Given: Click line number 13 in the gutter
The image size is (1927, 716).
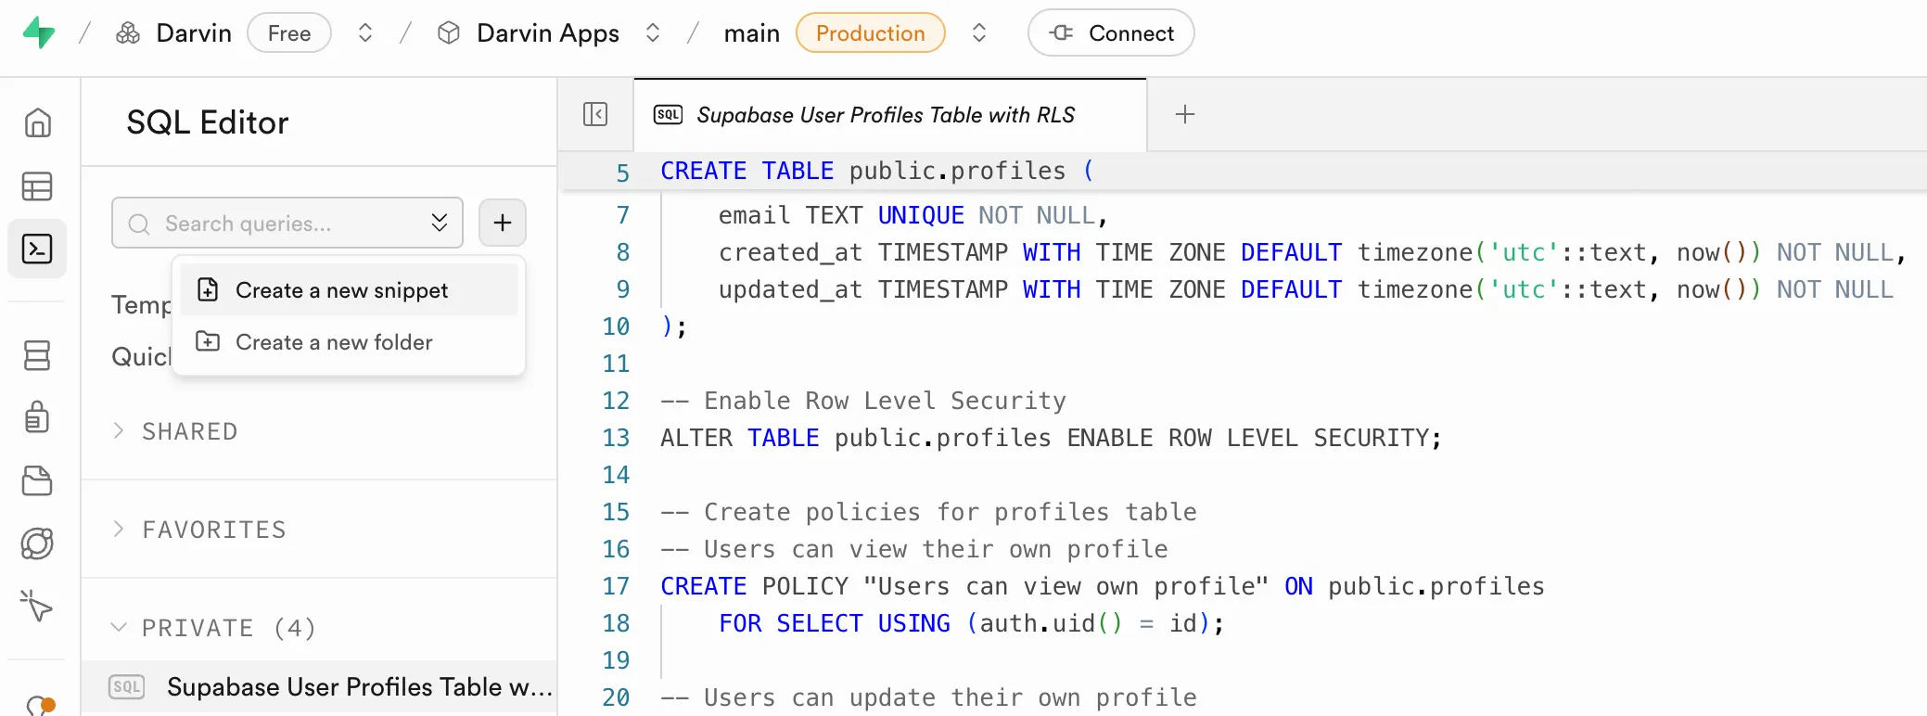Looking at the screenshot, I should (x=616, y=438).
